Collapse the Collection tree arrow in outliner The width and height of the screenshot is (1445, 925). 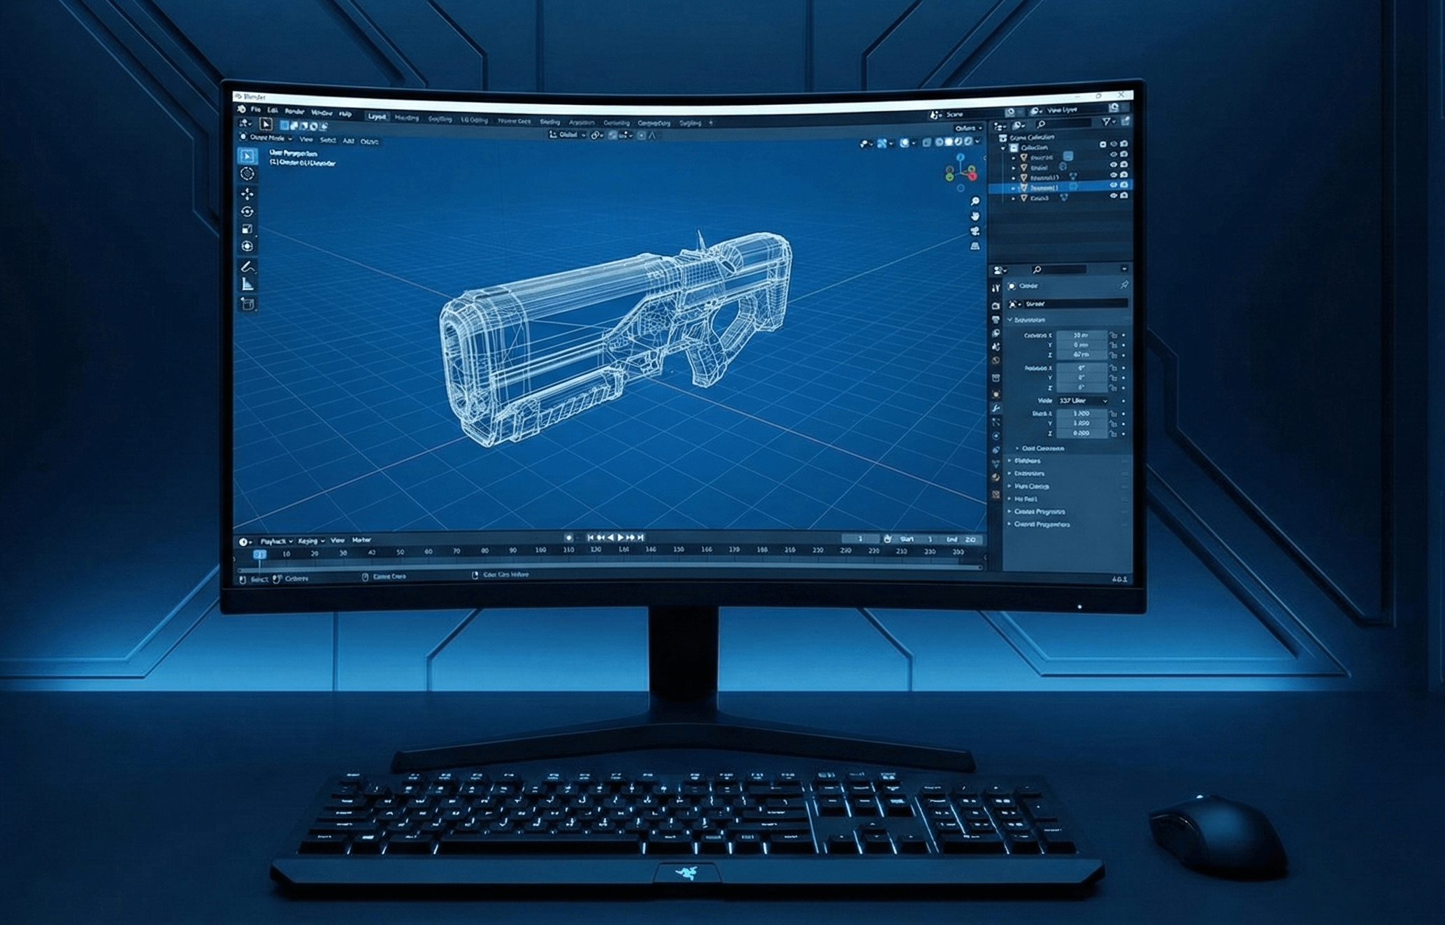point(1004,148)
